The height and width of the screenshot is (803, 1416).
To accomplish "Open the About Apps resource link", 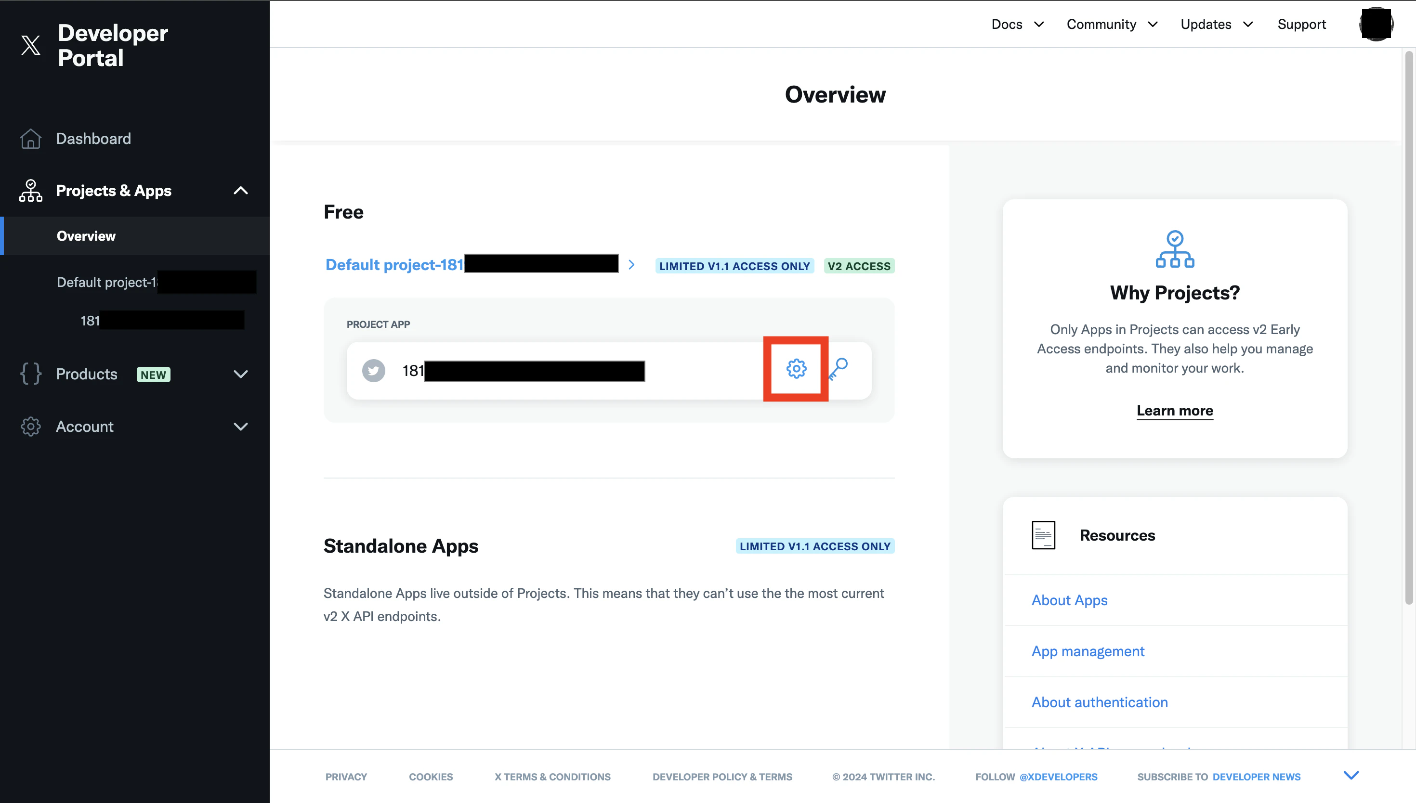I will (x=1069, y=600).
